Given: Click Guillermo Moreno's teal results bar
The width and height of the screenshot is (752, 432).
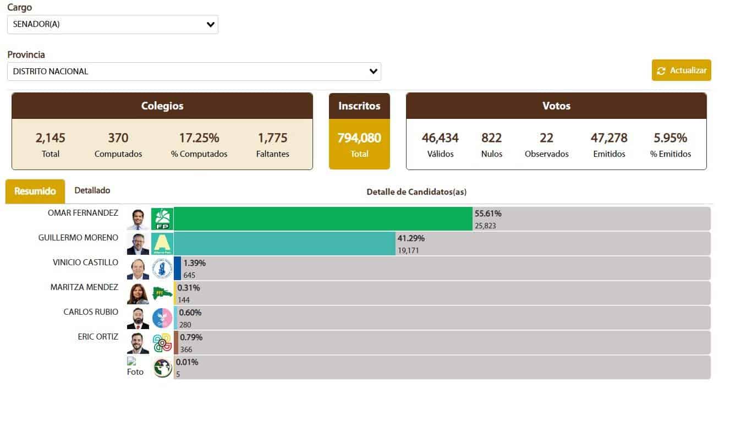Looking at the screenshot, I should [x=284, y=244].
